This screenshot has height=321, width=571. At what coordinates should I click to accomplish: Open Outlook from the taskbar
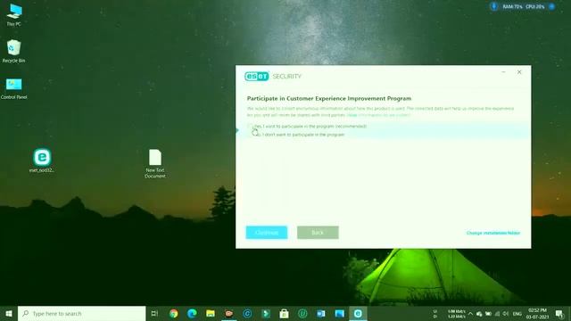pos(321,313)
